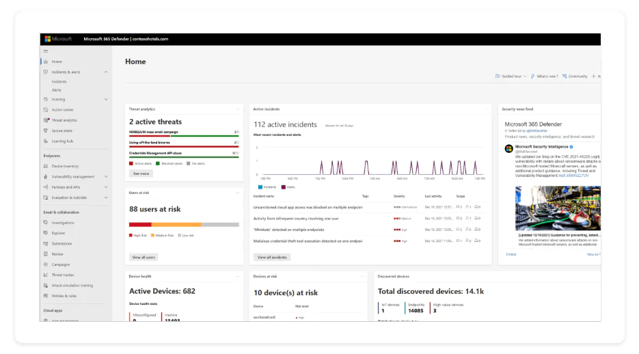The height and width of the screenshot is (354, 639).
Task: Go to Home in navigation
Action: click(57, 62)
